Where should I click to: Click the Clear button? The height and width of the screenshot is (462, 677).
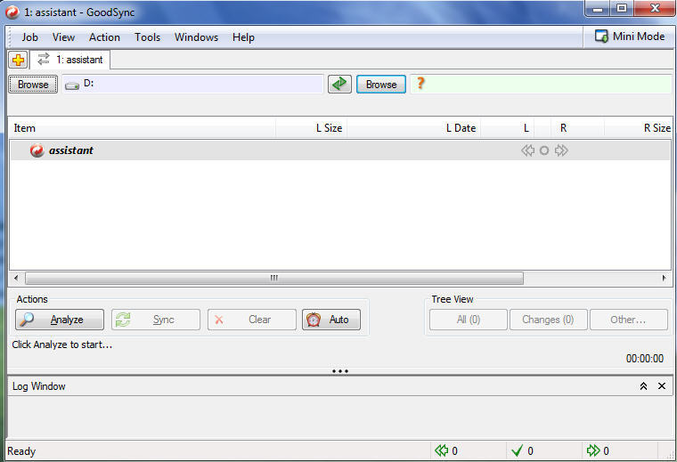pyautogui.click(x=252, y=320)
